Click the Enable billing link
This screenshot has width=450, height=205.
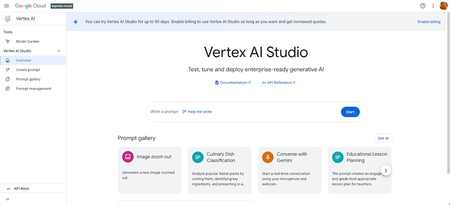(x=429, y=22)
